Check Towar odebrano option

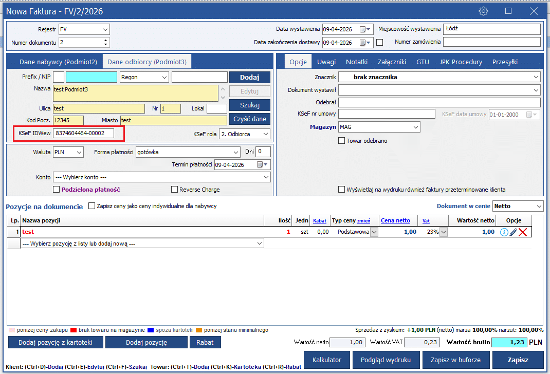click(x=342, y=141)
